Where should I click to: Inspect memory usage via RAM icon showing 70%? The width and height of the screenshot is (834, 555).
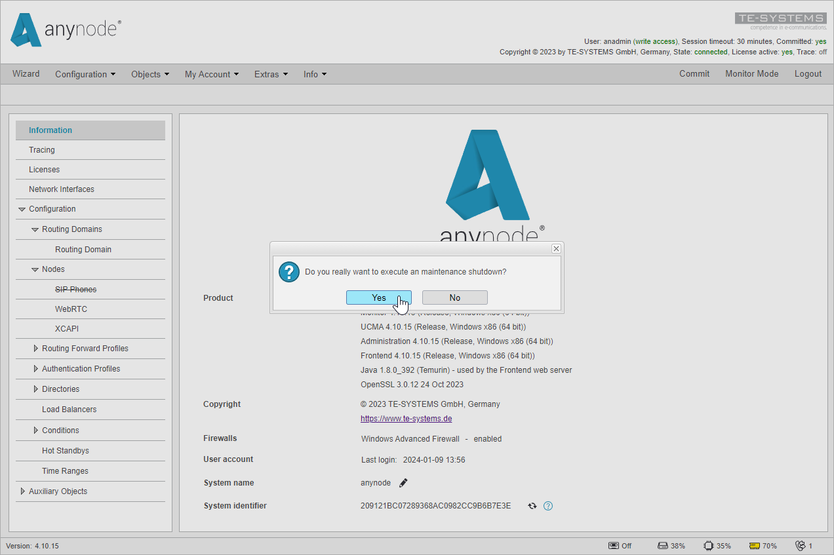click(754, 545)
